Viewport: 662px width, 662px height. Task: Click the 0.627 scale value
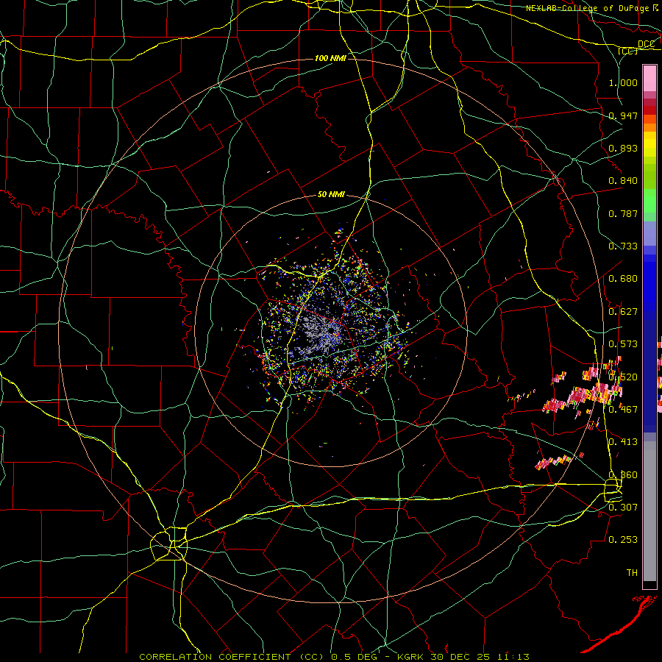tap(623, 311)
